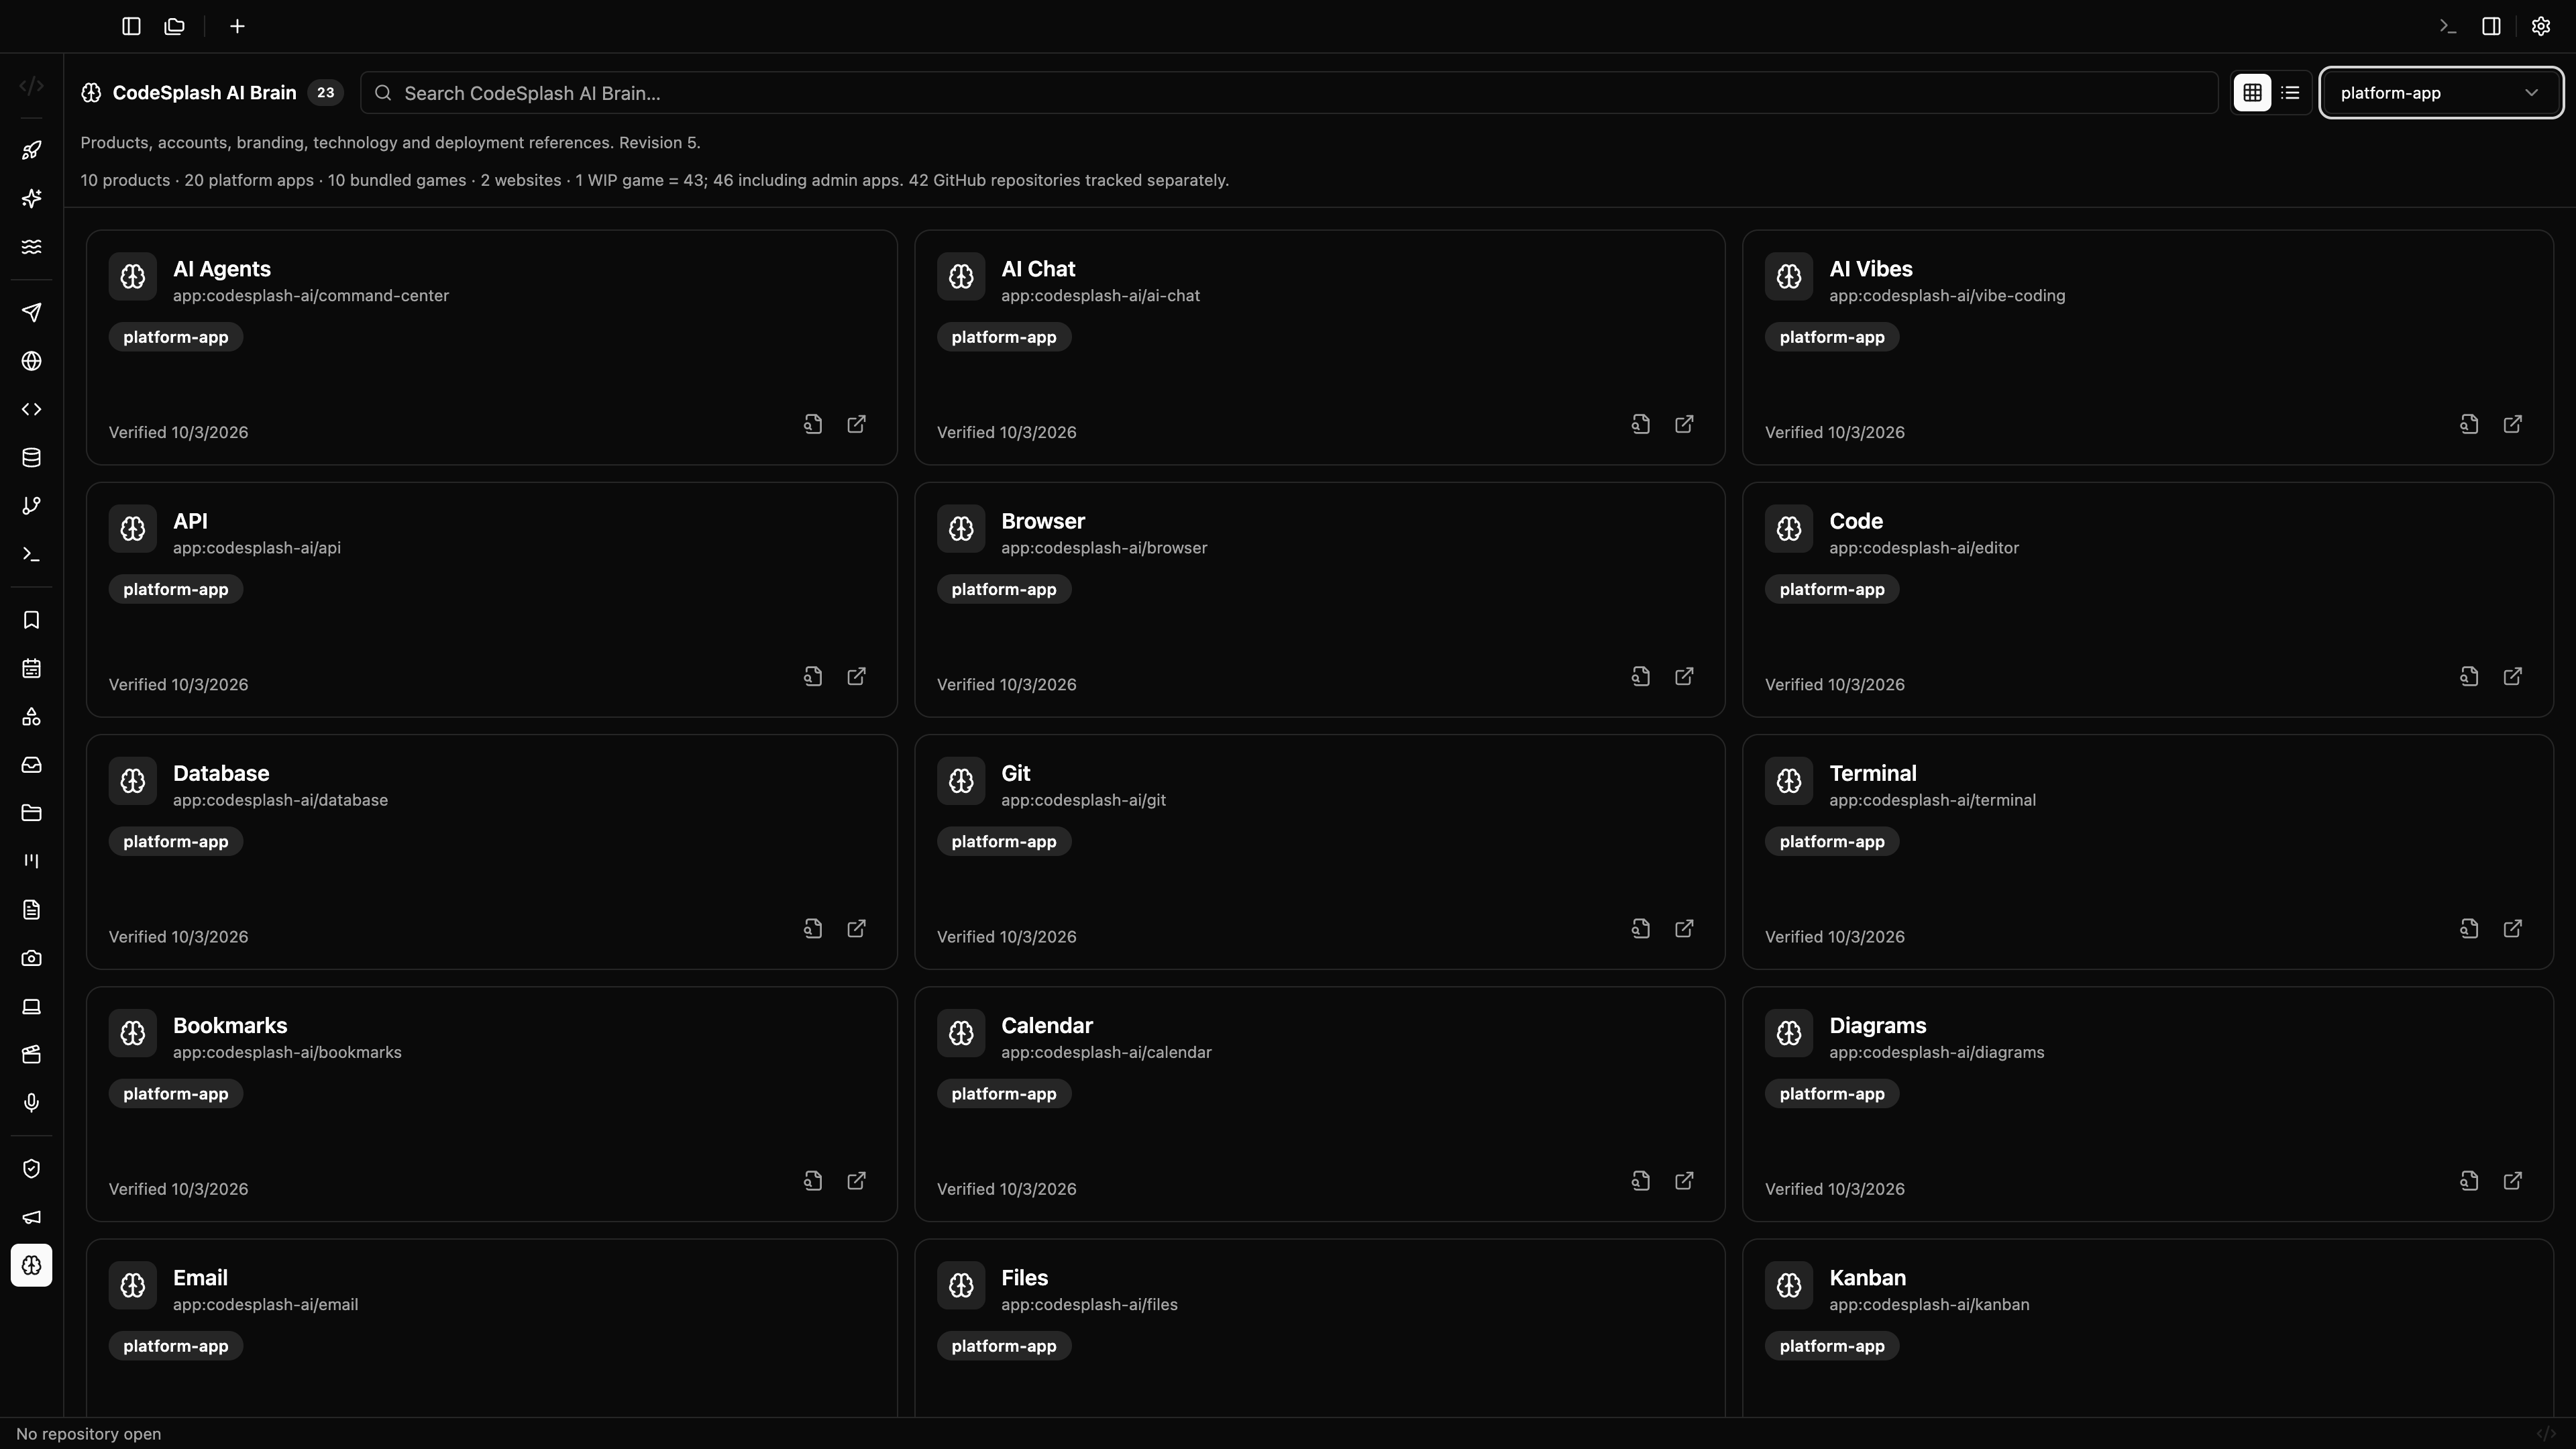Viewport: 2576px width, 1449px height.
Task: Copy the Diagrams card entry
Action: 2468,1181
